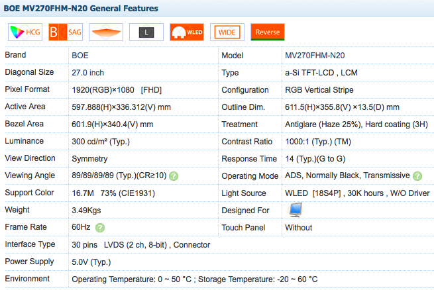Click the Reverse scan badge
This screenshot has height=290, width=434.
(268, 32)
